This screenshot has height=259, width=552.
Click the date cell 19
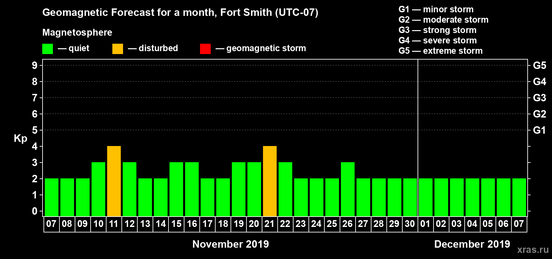coord(239,224)
